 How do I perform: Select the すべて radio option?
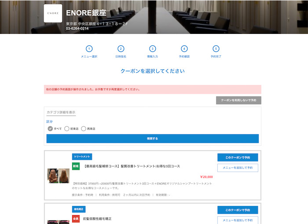coord(50,129)
